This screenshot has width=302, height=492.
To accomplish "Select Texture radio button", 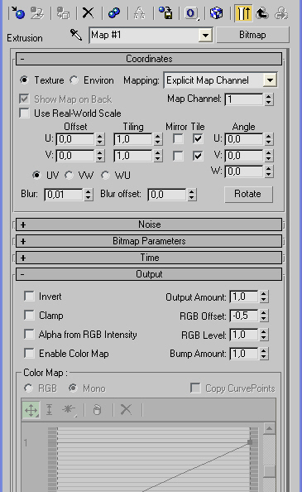I will (x=24, y=80).
